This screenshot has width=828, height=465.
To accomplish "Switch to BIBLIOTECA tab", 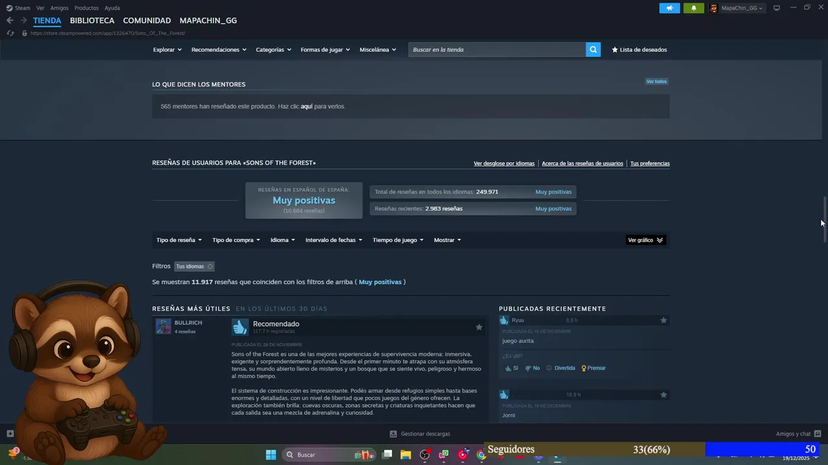I will pos(92,21).
